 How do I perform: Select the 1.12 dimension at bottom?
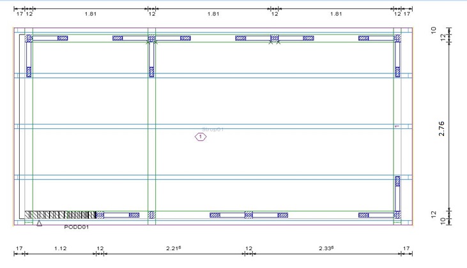click(61, 248)
